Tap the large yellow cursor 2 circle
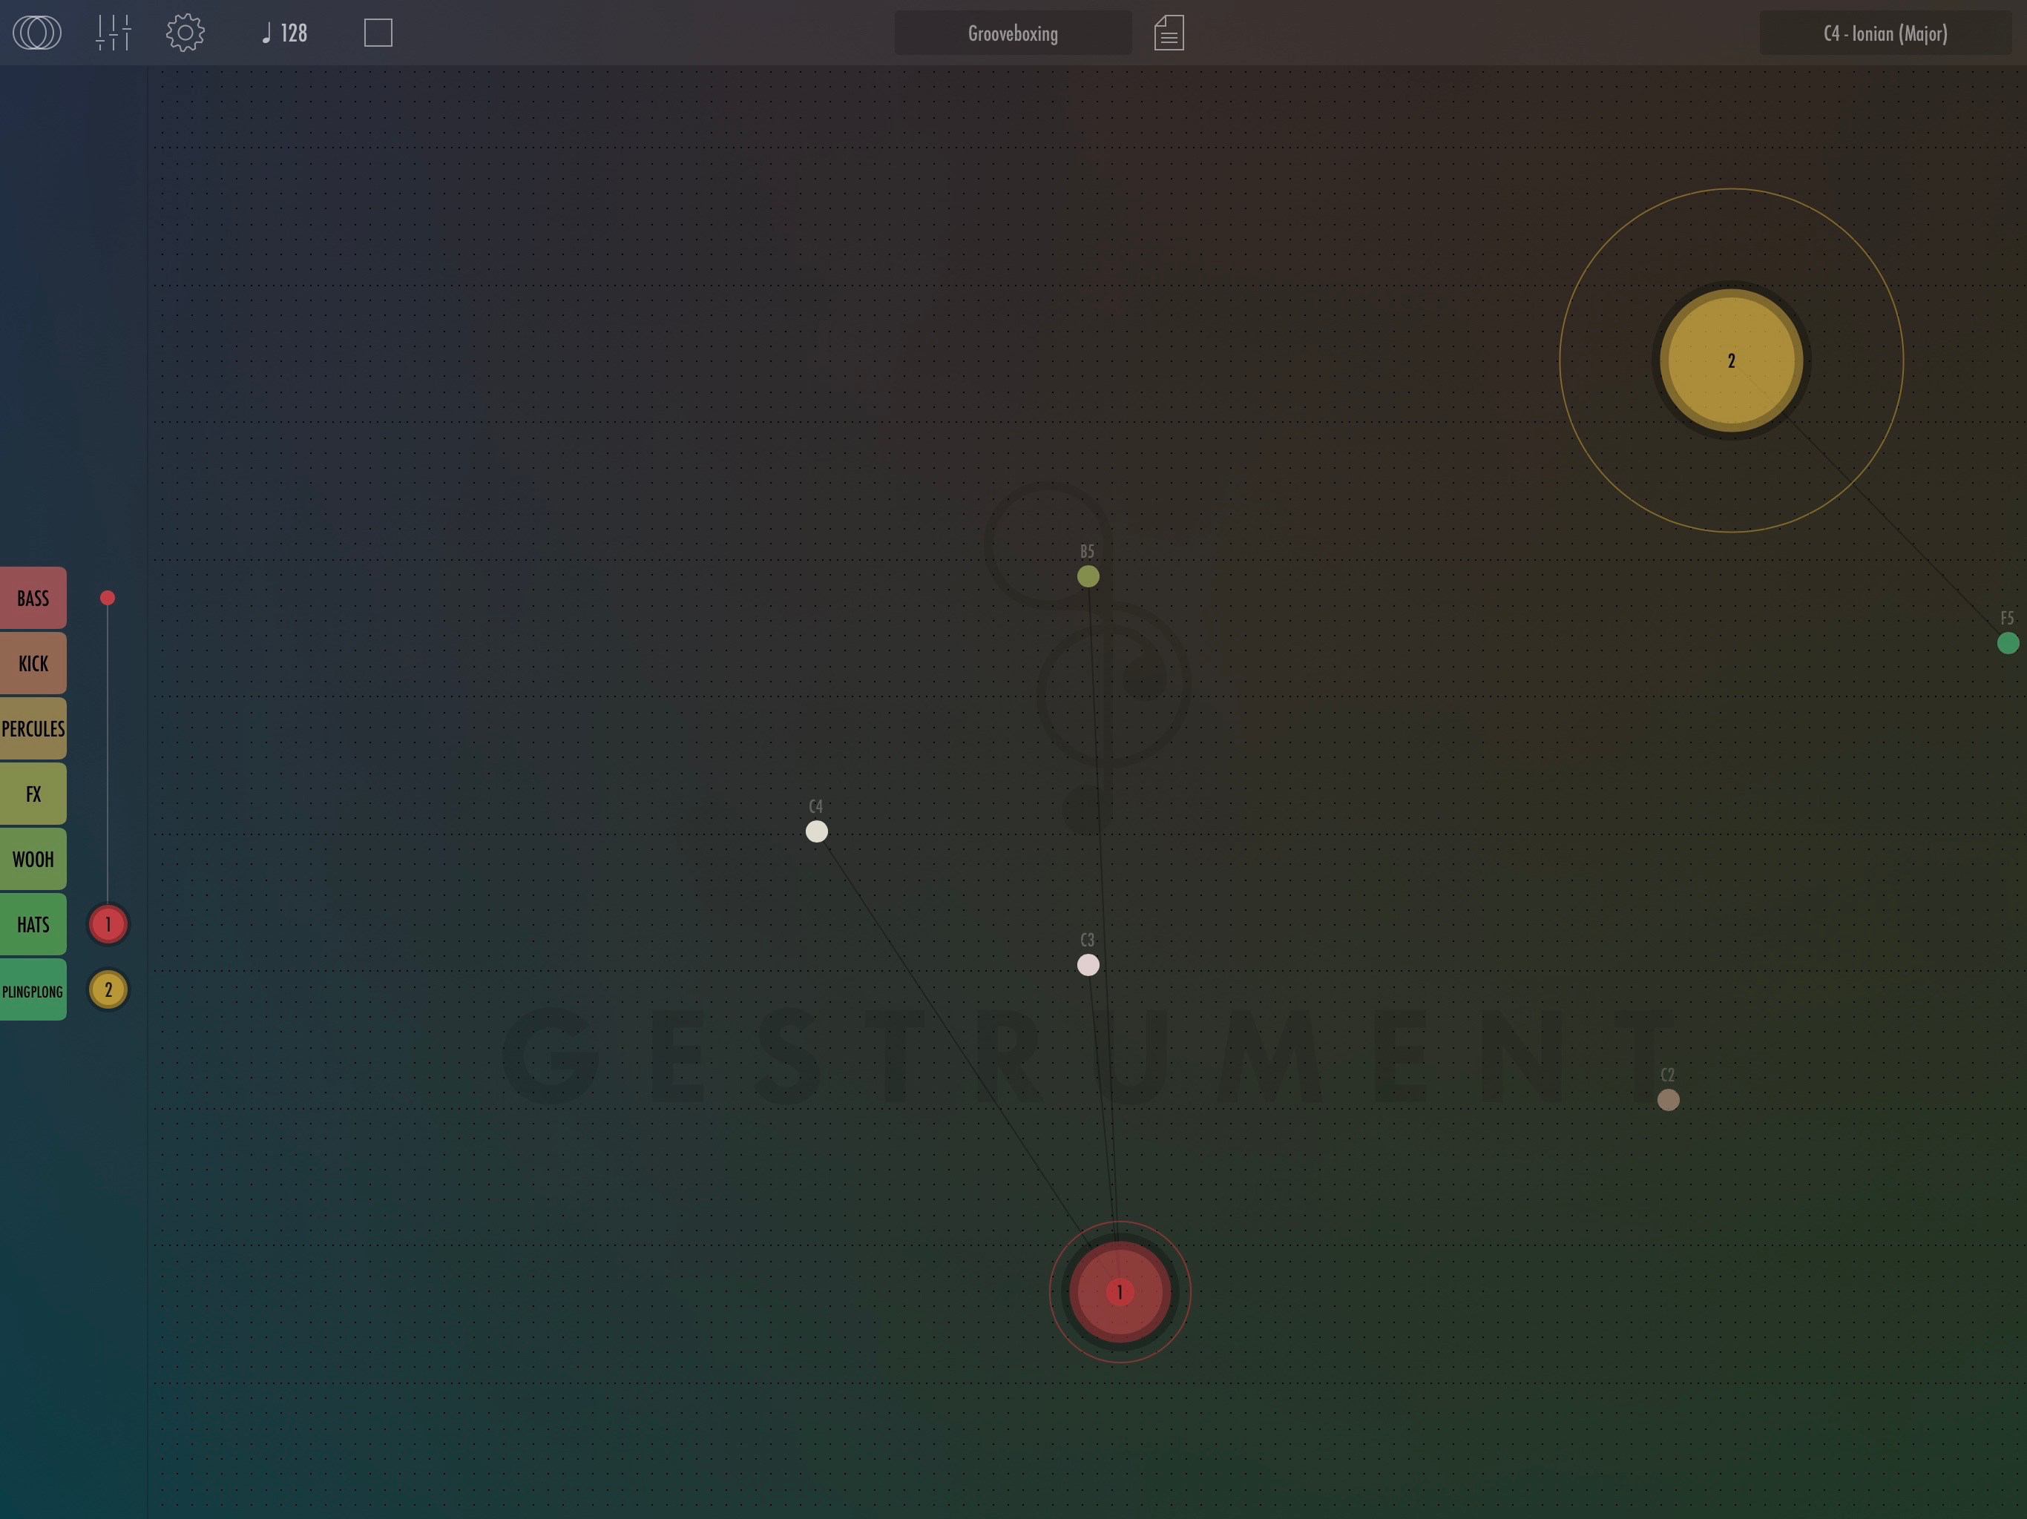 [1731, 360]
